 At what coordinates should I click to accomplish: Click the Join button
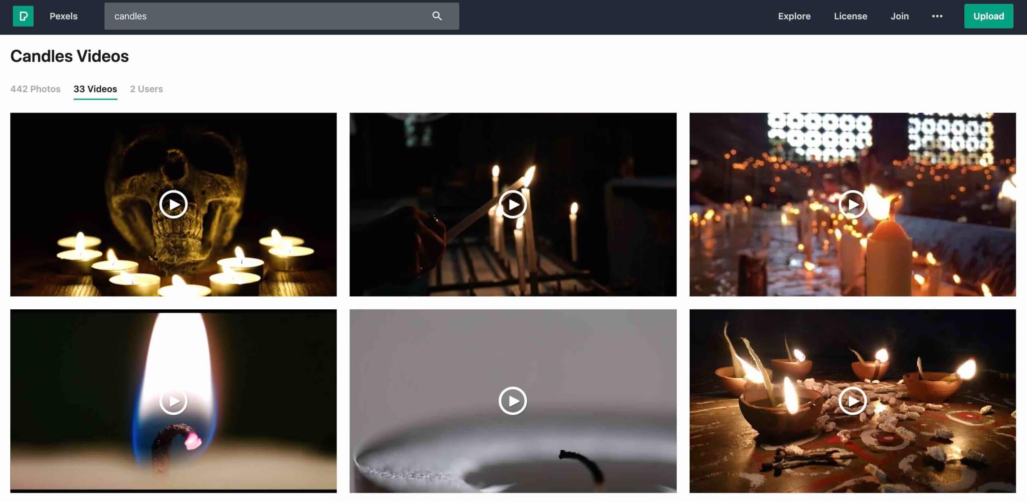click(900, 16)
